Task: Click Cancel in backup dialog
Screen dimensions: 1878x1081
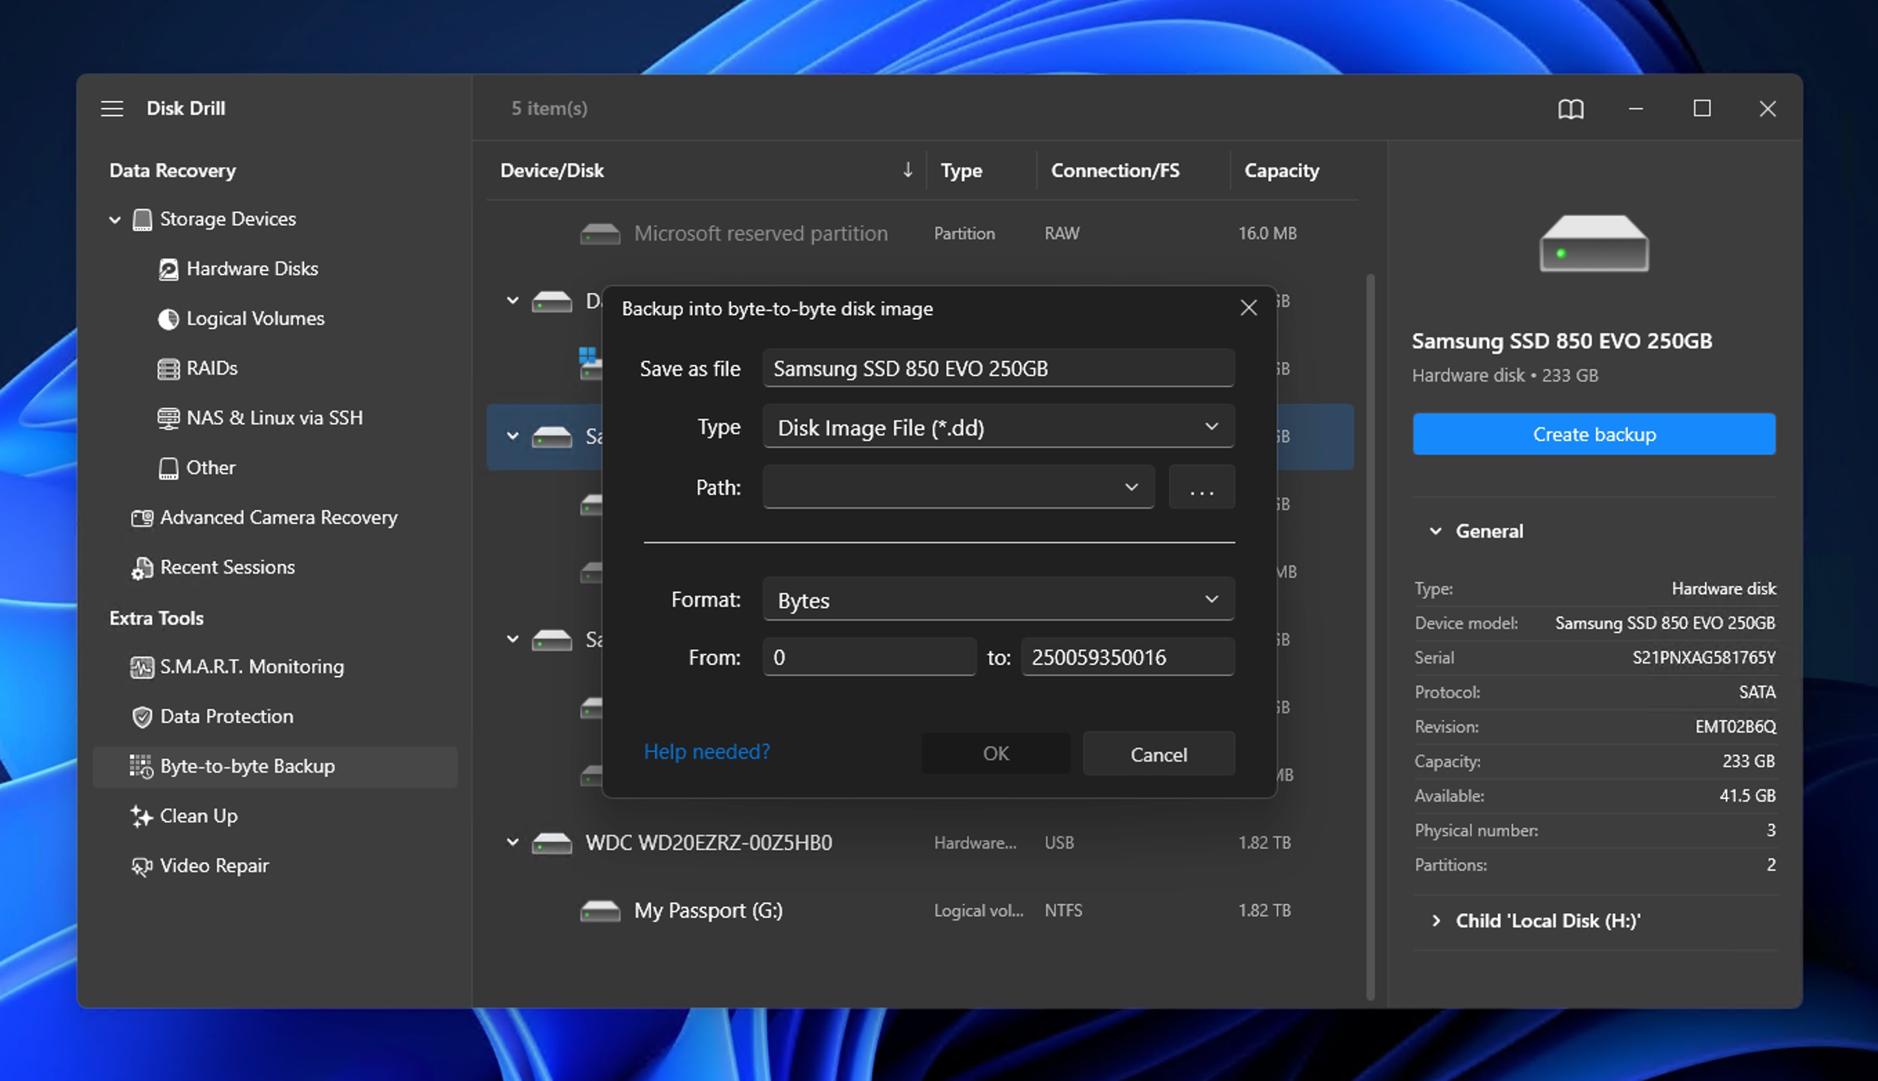Action: [x=1158, y=754]
